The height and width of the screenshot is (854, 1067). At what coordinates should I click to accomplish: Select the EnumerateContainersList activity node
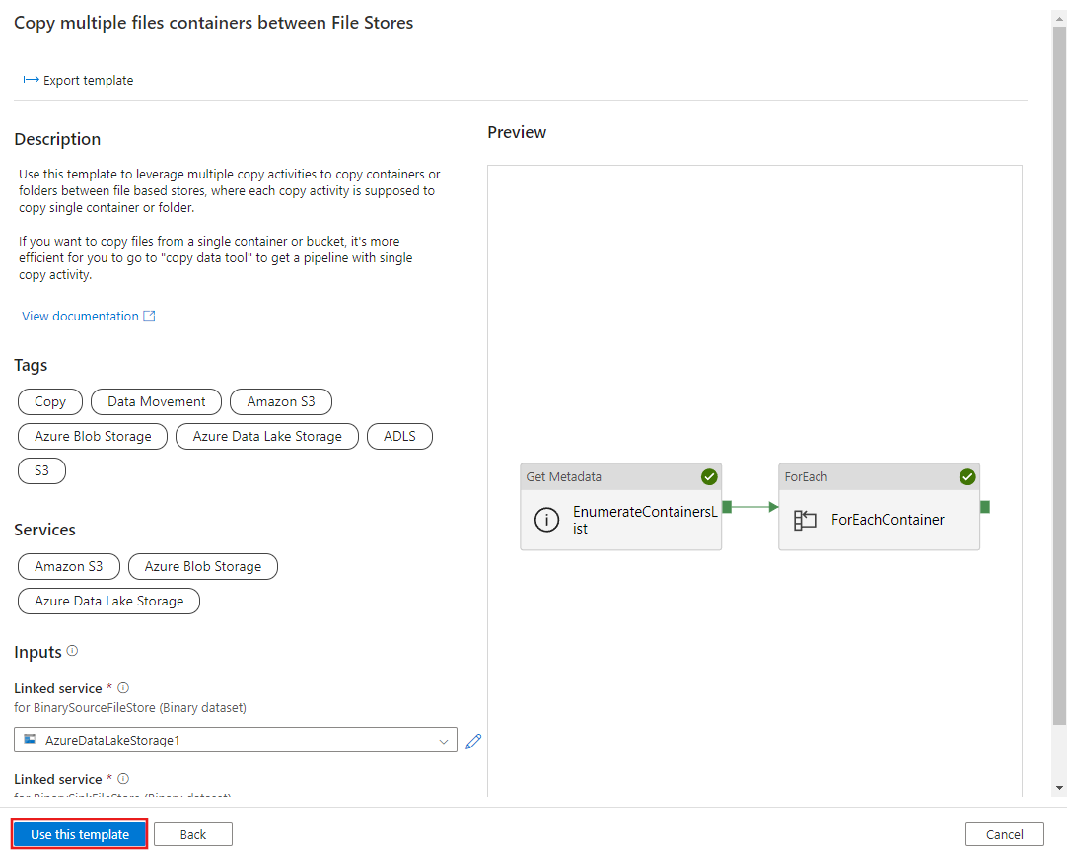coord(621,520)
